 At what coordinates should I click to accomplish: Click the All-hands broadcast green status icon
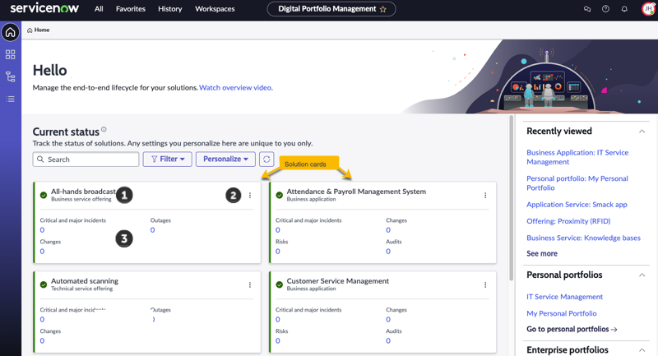click(44, 195)
